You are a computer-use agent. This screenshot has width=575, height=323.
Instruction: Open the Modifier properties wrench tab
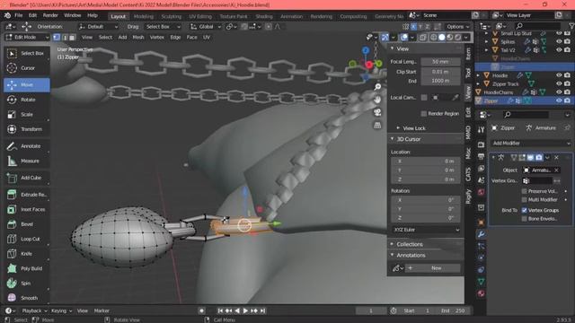point(482,234)
